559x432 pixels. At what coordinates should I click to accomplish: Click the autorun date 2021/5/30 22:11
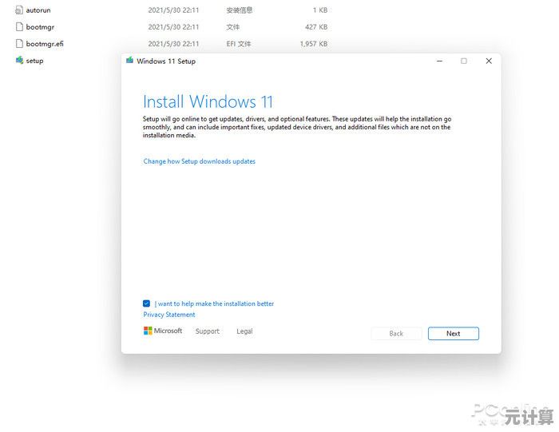coord(173,10)
